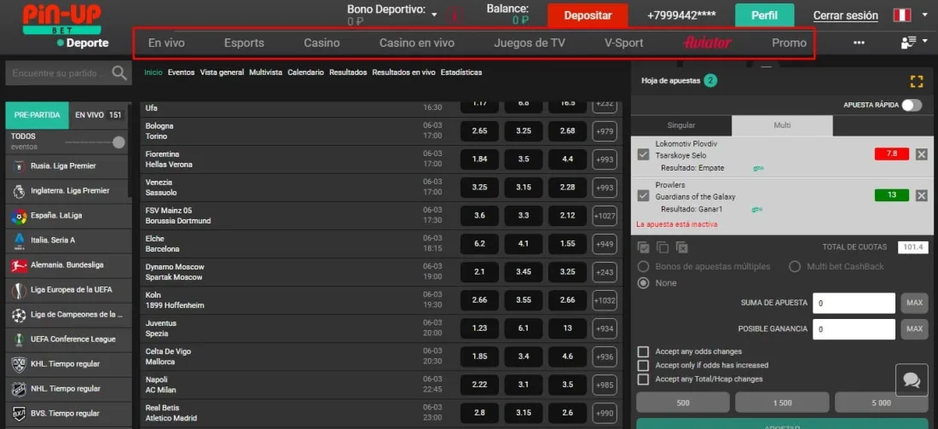Viewport: 938px width, 429px height.
Task: Expand +949 markets for Elche vs Barcelona
Action: [605, 244]
